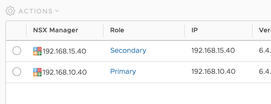Viewport: 271px width, 104px height.
Task: Click the version value in the Secondary row
Action: [x=265, y=51]
